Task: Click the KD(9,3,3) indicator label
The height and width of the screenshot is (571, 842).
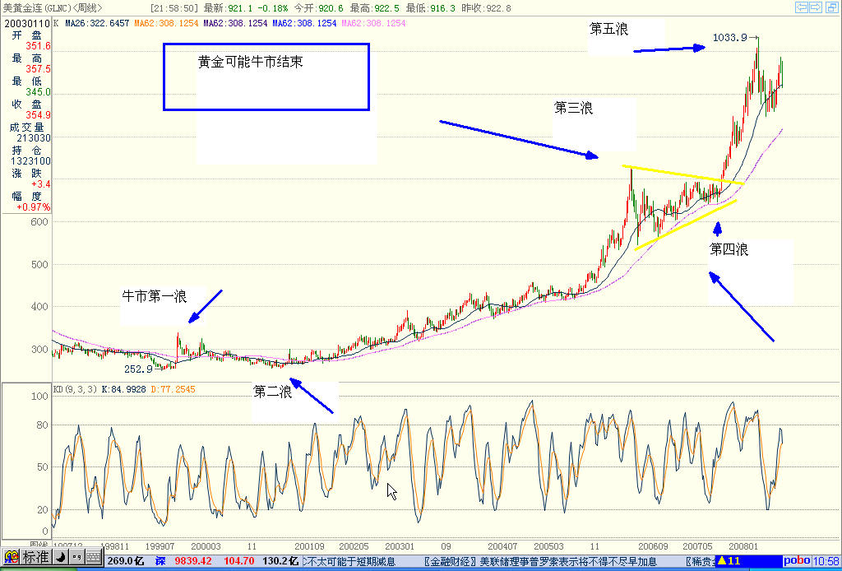Action: click(75, 389)
